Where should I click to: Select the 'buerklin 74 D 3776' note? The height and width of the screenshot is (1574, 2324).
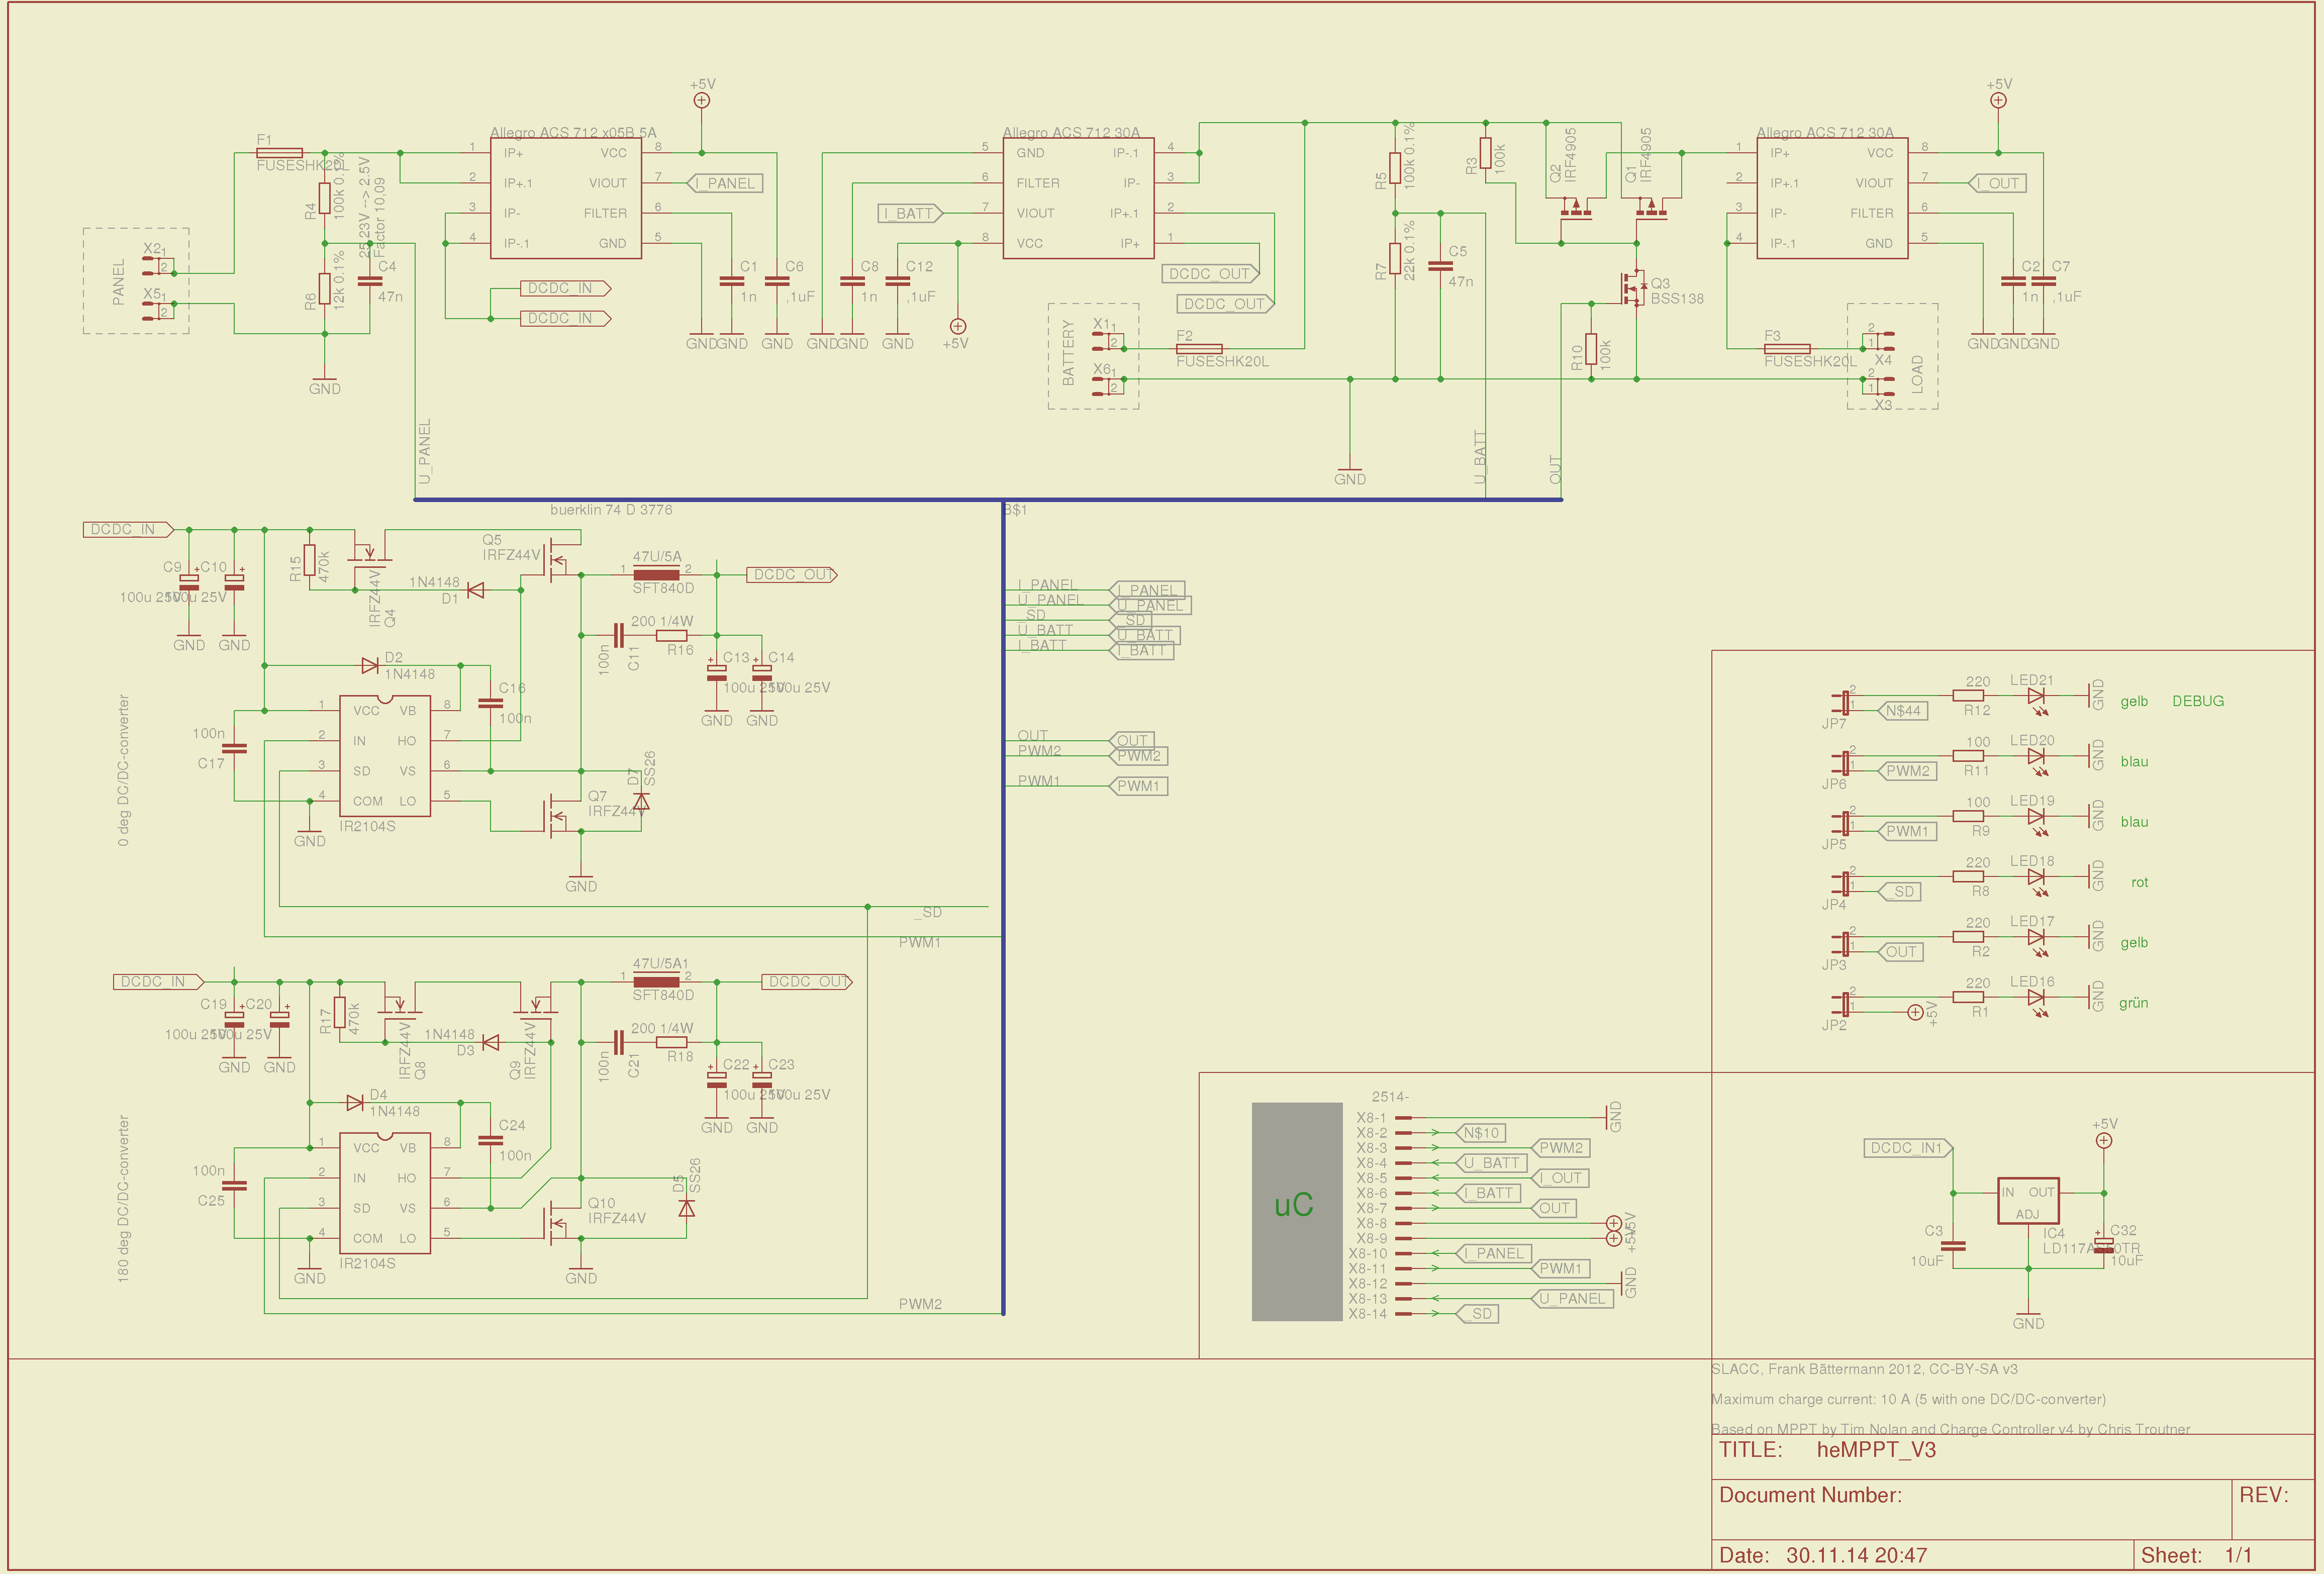(x=611, y=510)
